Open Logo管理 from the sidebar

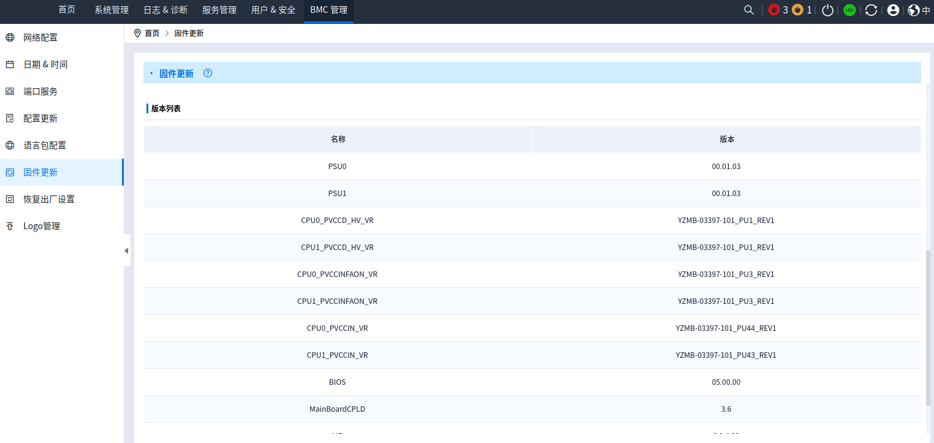click(42, 226)
